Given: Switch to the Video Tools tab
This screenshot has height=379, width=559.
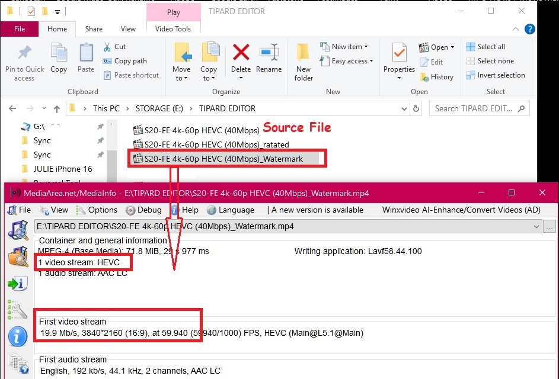Looking at the screenshot, I should 173,29.
